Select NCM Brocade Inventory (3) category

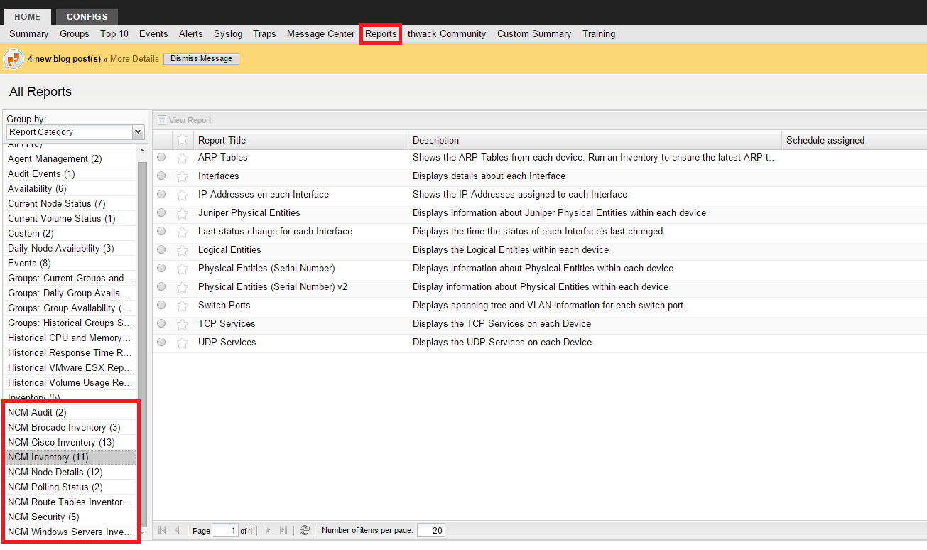[70, 428]
